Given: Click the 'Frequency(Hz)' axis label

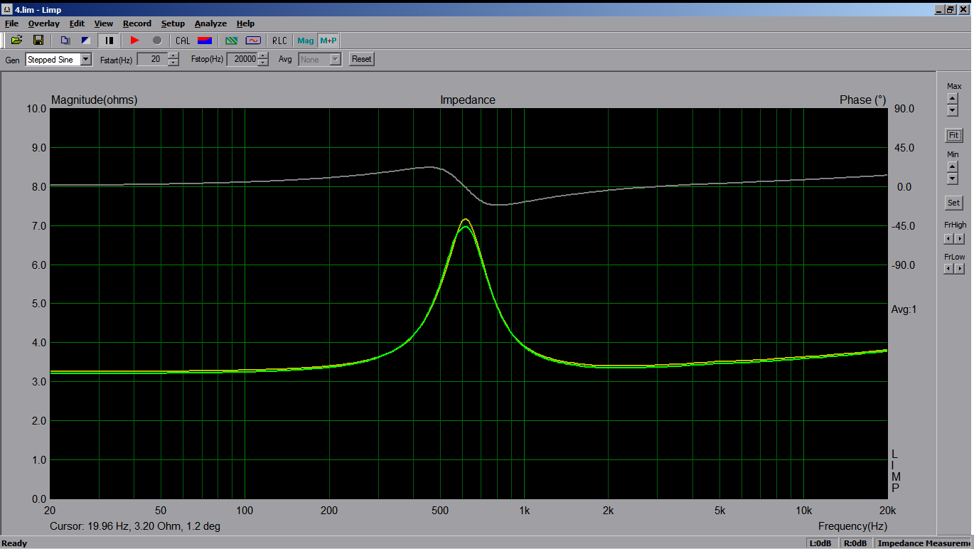Looking at the screenshot, I should (x=852, y=526).
